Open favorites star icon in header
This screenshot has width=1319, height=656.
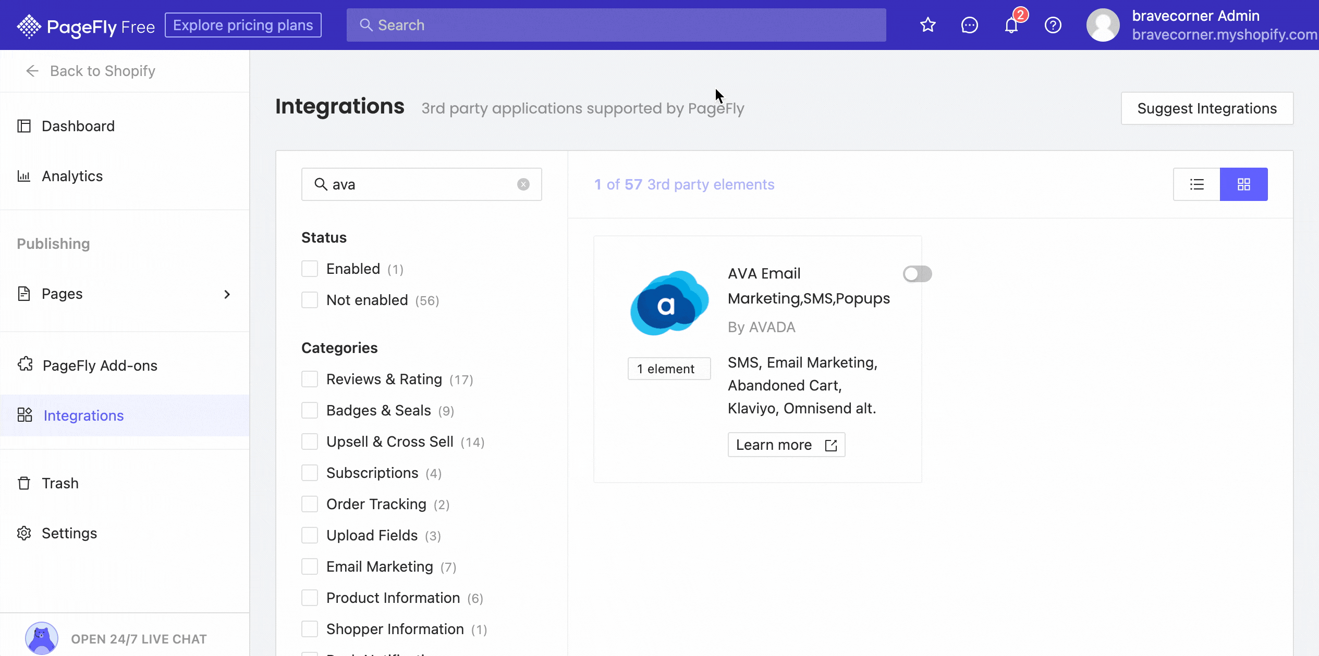coord(927,25)
